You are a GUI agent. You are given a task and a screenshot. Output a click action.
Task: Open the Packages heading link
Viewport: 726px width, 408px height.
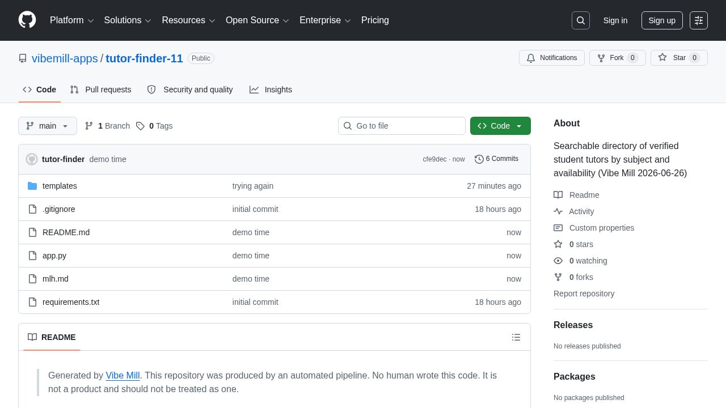pos(575,377)
